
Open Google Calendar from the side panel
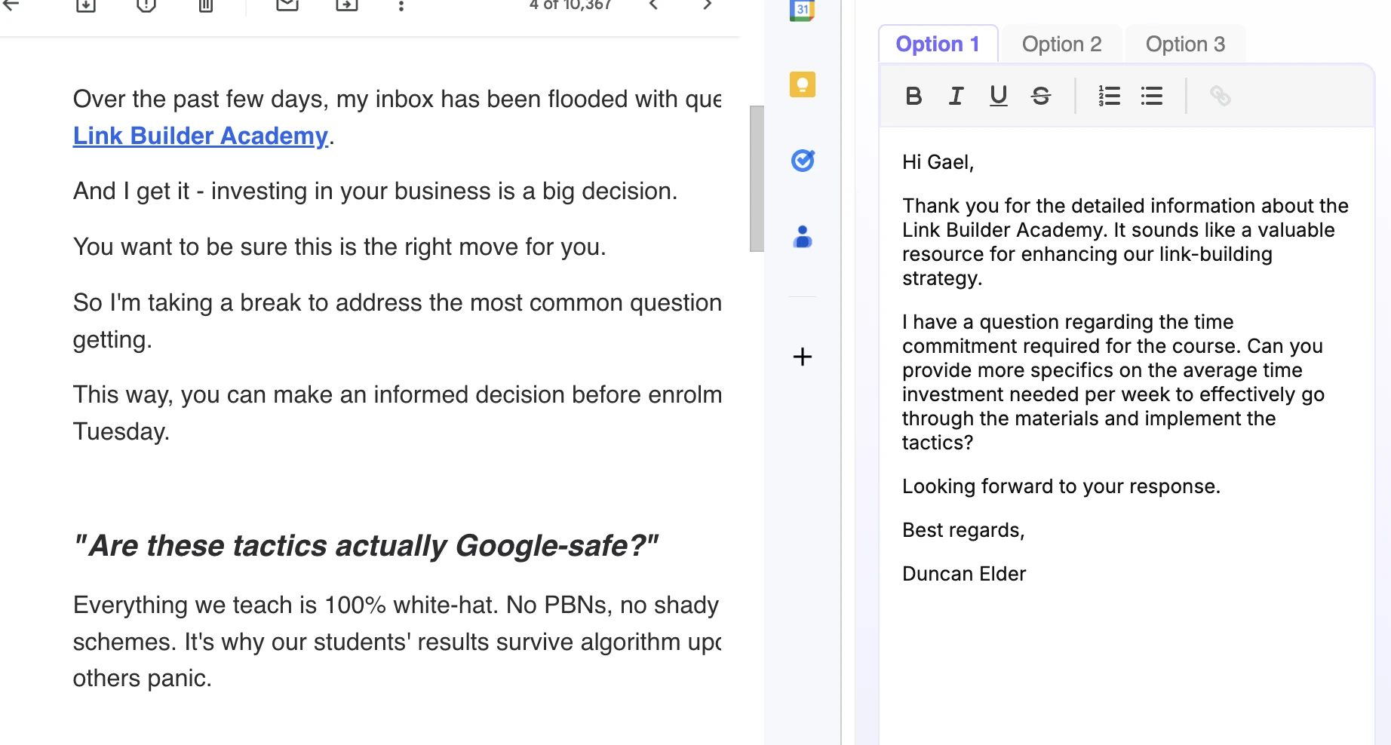(x=802, y=10)
